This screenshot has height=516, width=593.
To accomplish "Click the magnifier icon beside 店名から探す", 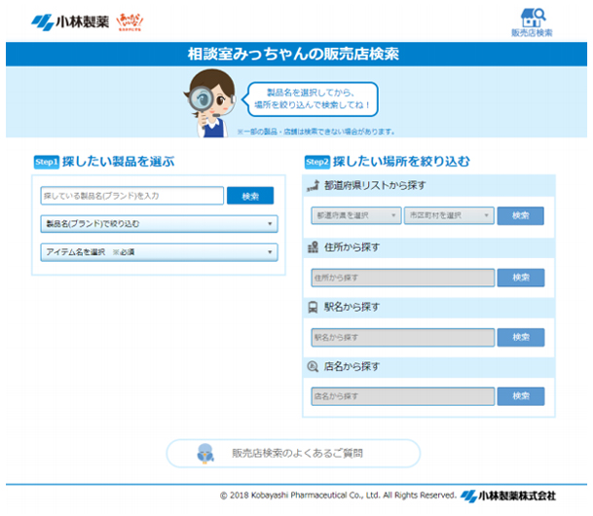I will click(x=313, y=366).
